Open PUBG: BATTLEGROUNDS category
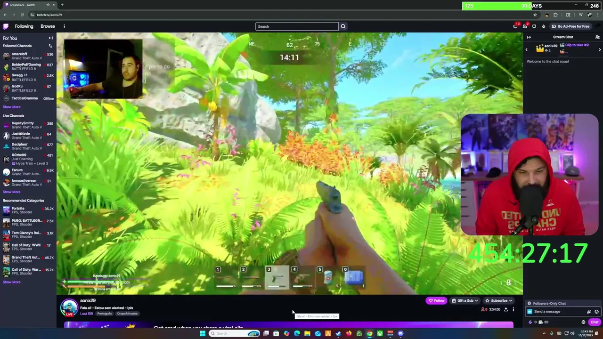This screenshot has height=339, width=603. click(28, 222)
